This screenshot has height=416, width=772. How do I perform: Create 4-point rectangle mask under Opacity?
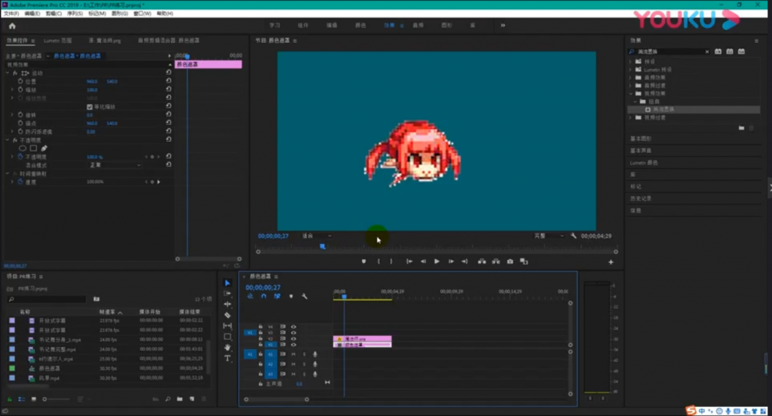pyautogui.click(x=33, y=148)
